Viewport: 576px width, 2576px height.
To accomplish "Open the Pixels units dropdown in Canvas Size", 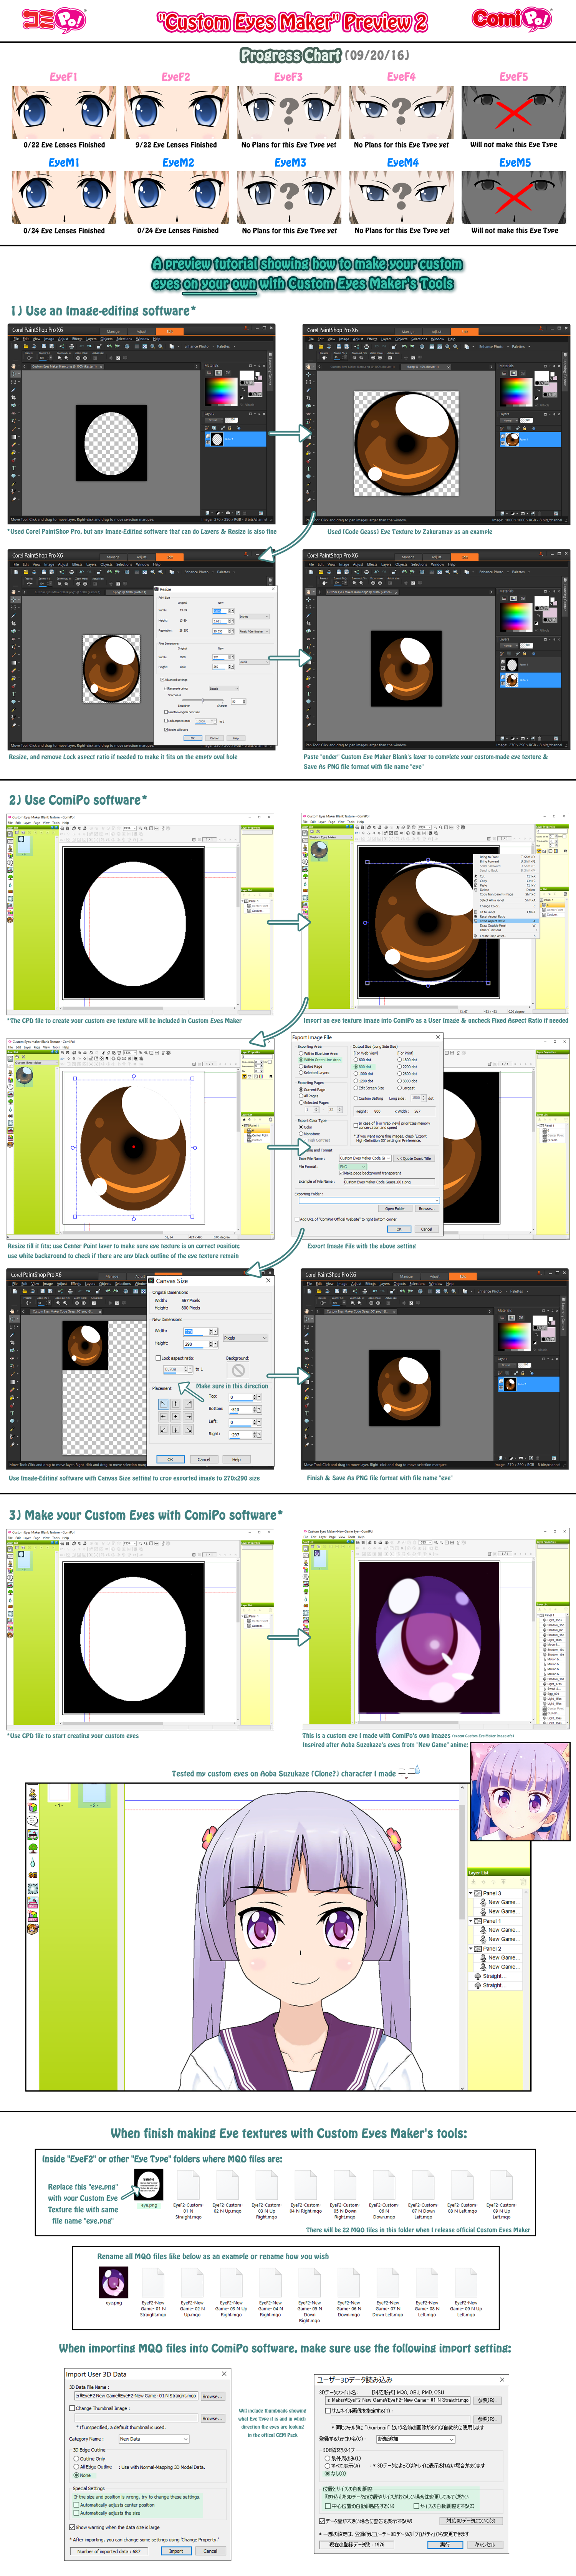I will click(x=246, y=1338).
